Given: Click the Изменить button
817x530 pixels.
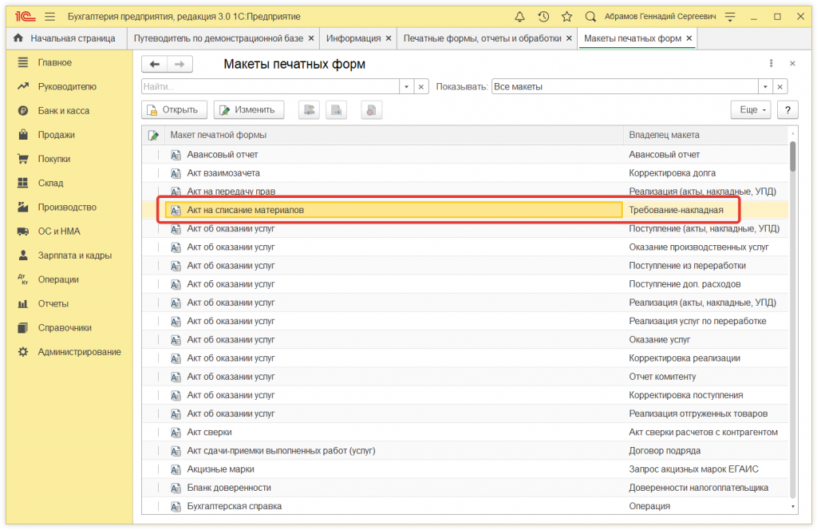Looking at the screenshot, I should tap(248, 110).
